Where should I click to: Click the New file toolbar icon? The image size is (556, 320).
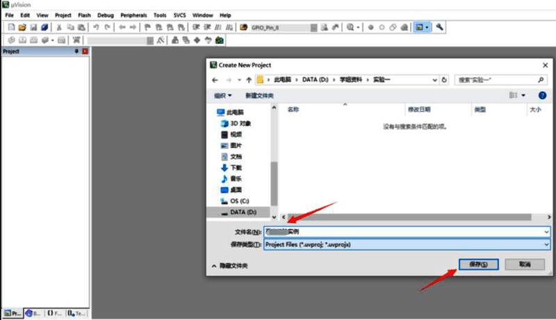tap(10, 27)
